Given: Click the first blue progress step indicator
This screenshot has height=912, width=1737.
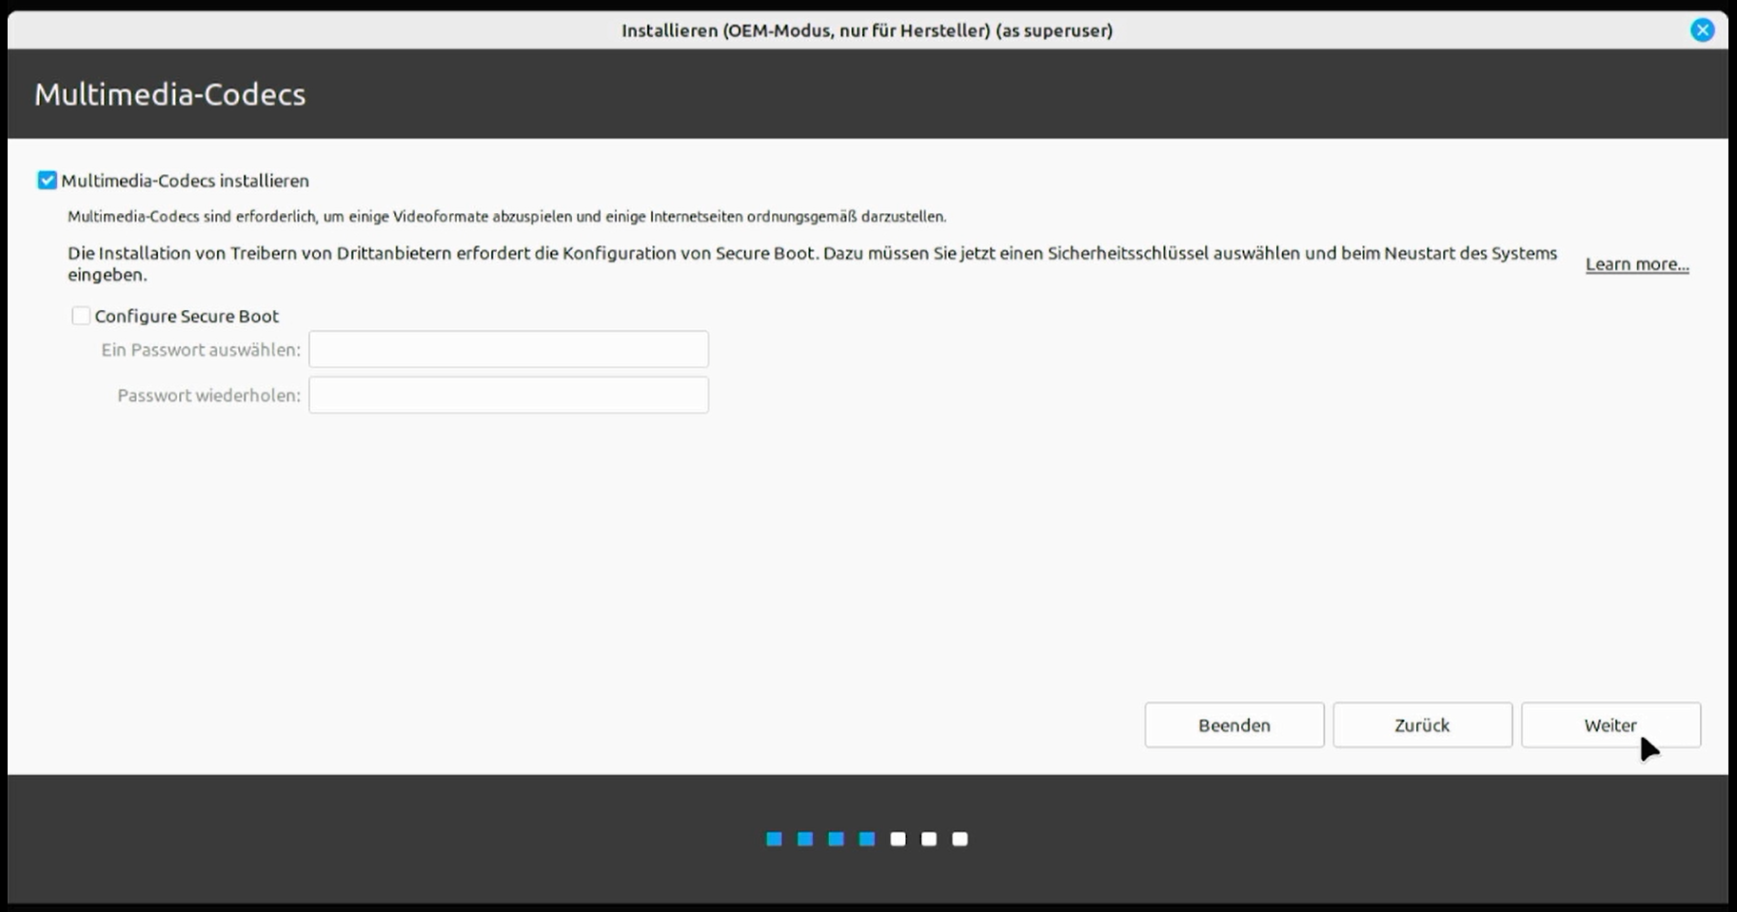Looking at the screenshot, I should pyautogui.click(x=774, y=839).
